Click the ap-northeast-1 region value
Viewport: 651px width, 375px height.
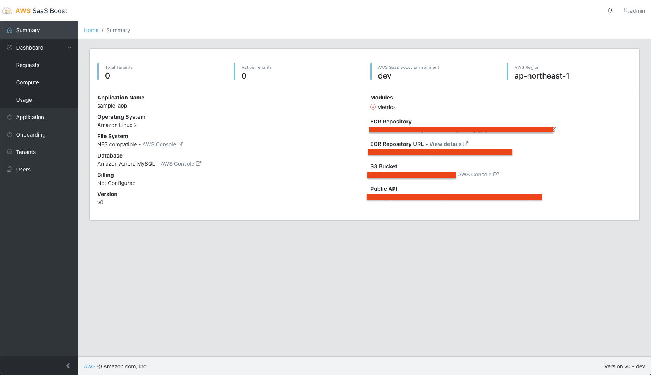(x=542, y=76)
